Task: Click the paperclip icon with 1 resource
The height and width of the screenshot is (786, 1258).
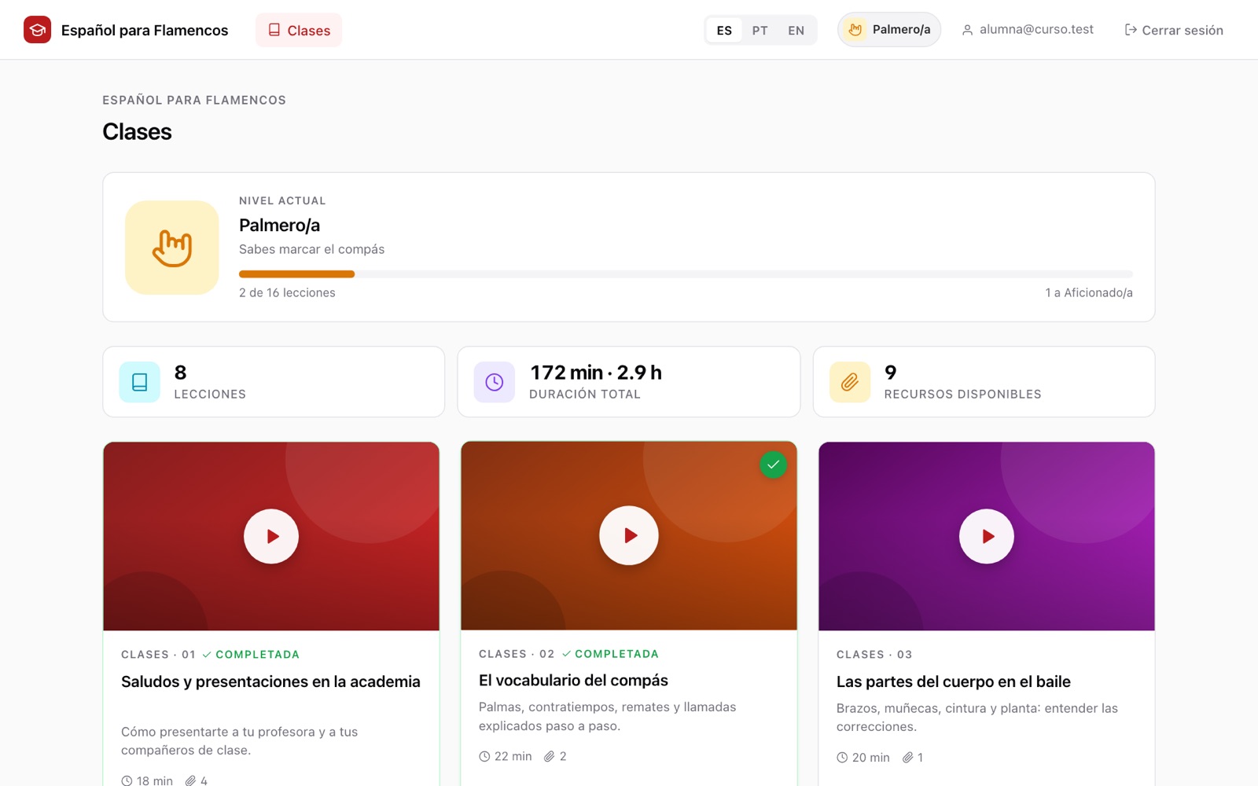Action: click(x=907, y=758)
